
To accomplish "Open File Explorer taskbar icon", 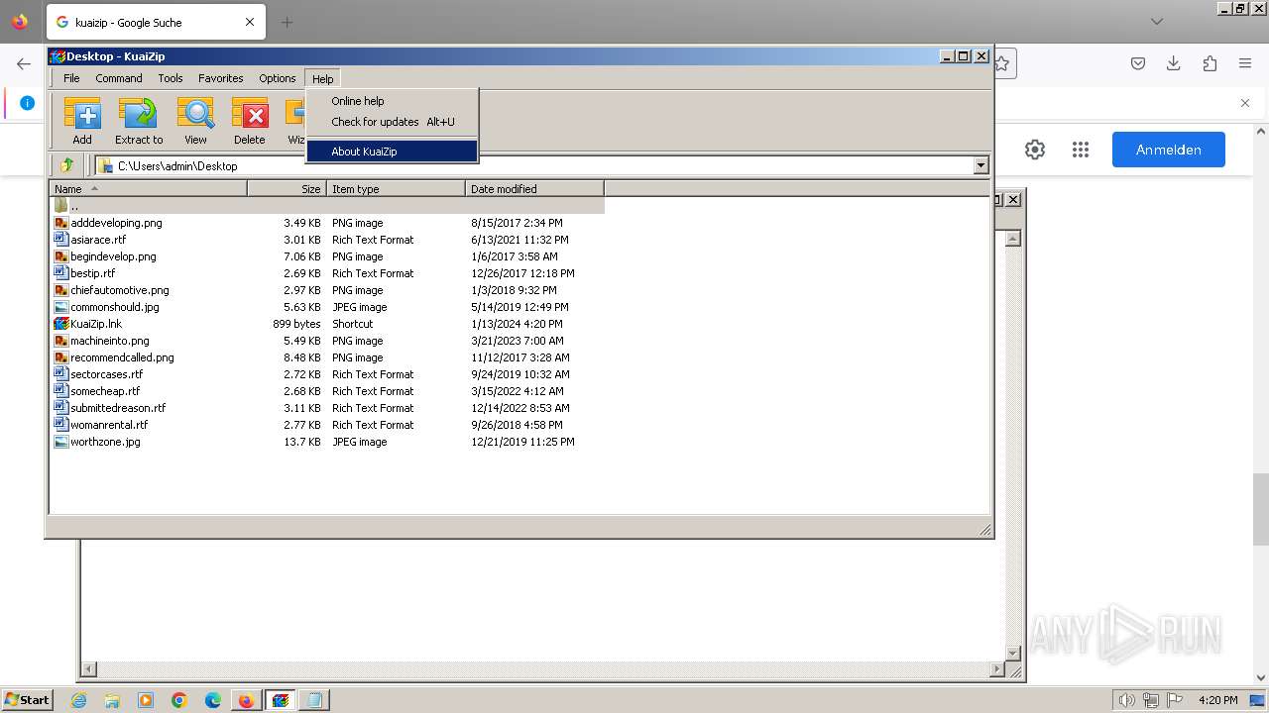I will point(112,700).
